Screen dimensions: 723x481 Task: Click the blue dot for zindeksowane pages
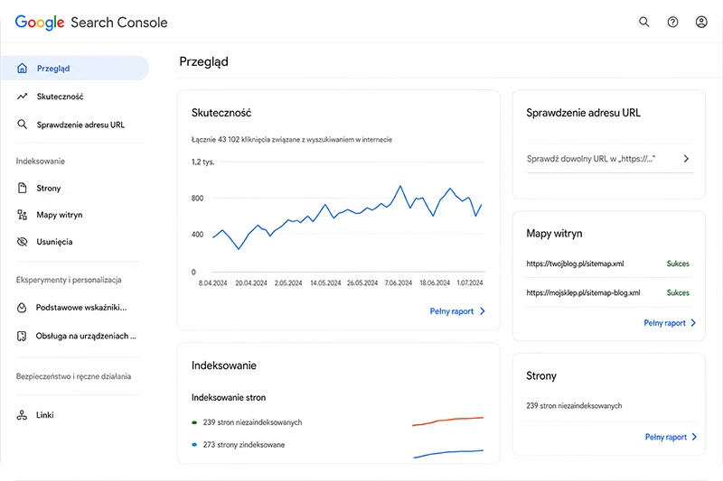point(194,445)
